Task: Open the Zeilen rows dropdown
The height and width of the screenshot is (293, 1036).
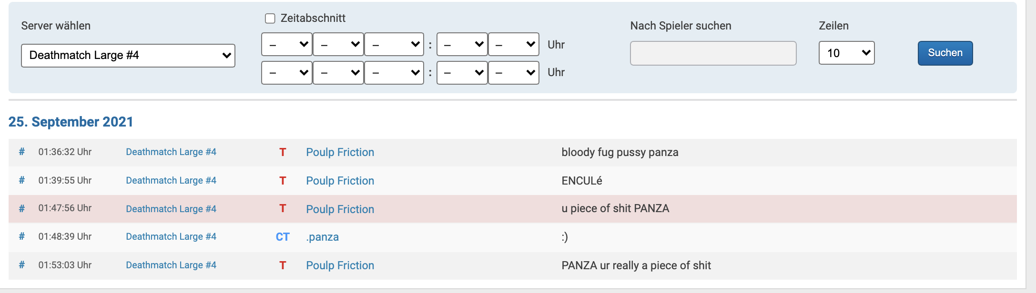Action: click(846, 53)
